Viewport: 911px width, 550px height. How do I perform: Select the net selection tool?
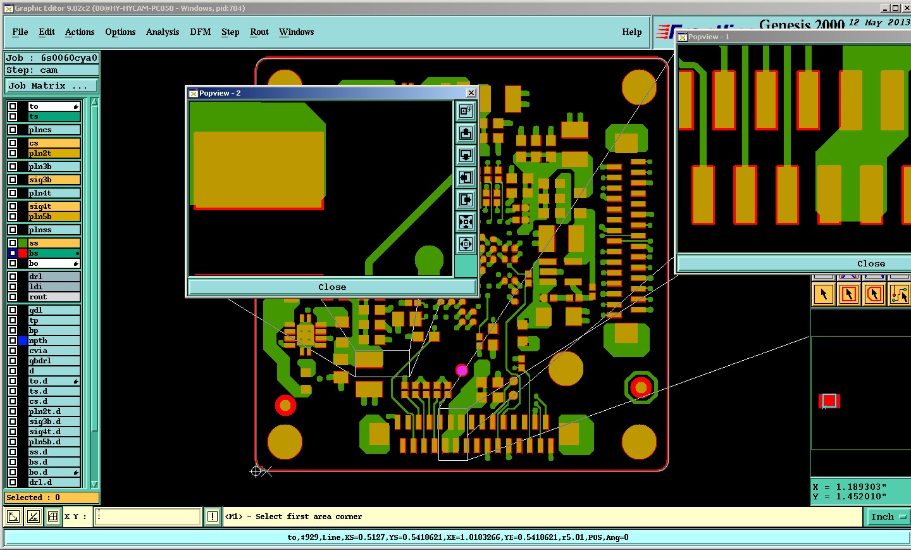pos(899,294)
